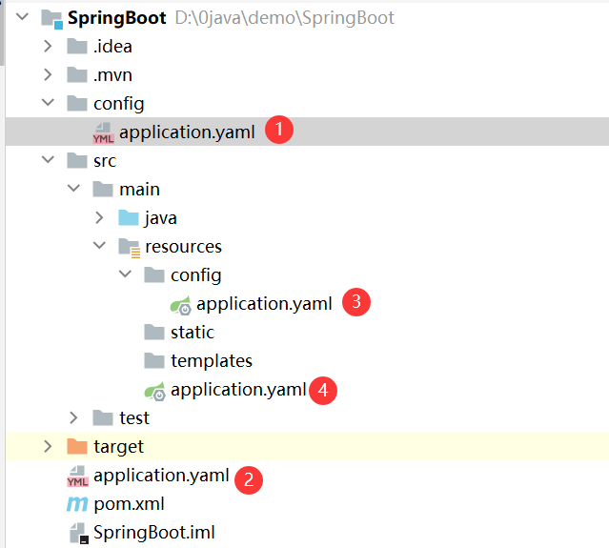
Task: Click config folder icon under resources
Action: coord(154,275)
